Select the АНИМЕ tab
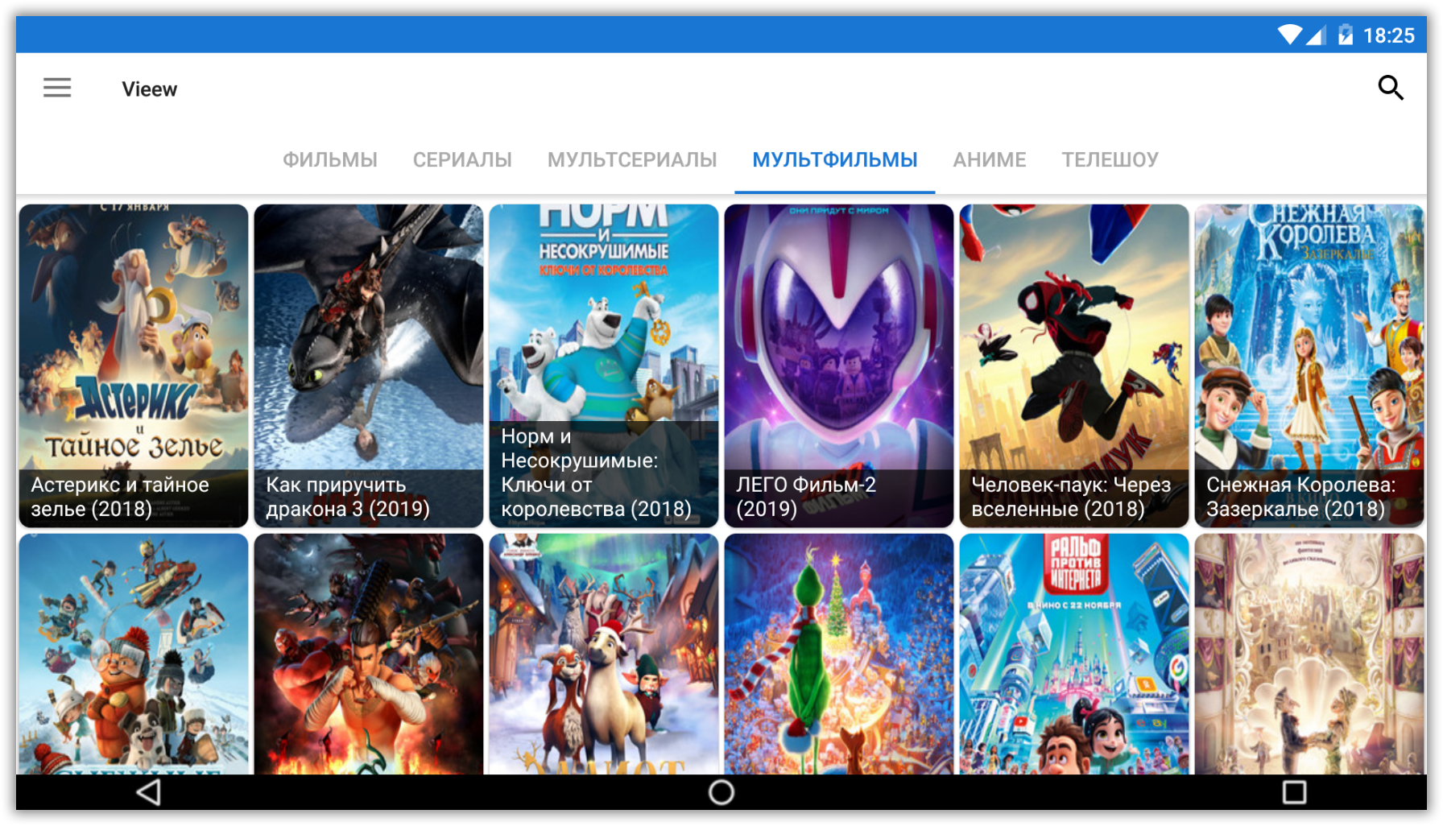 989,159
